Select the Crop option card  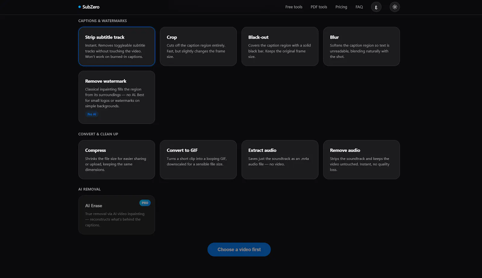198,46
